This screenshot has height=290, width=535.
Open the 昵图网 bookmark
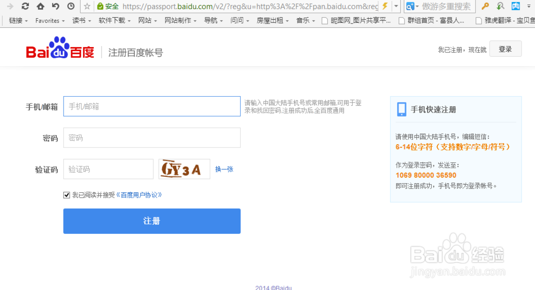point(356,20)
